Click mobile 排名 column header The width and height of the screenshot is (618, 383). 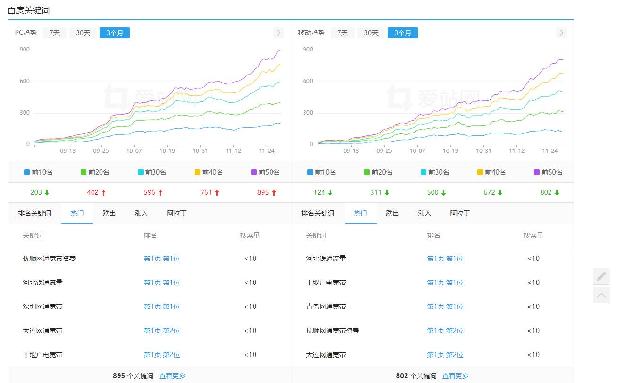pyautogui.click(x=433, y=235)
